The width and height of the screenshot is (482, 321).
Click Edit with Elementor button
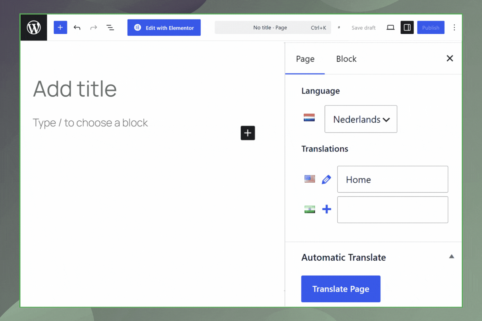(164, 28)
